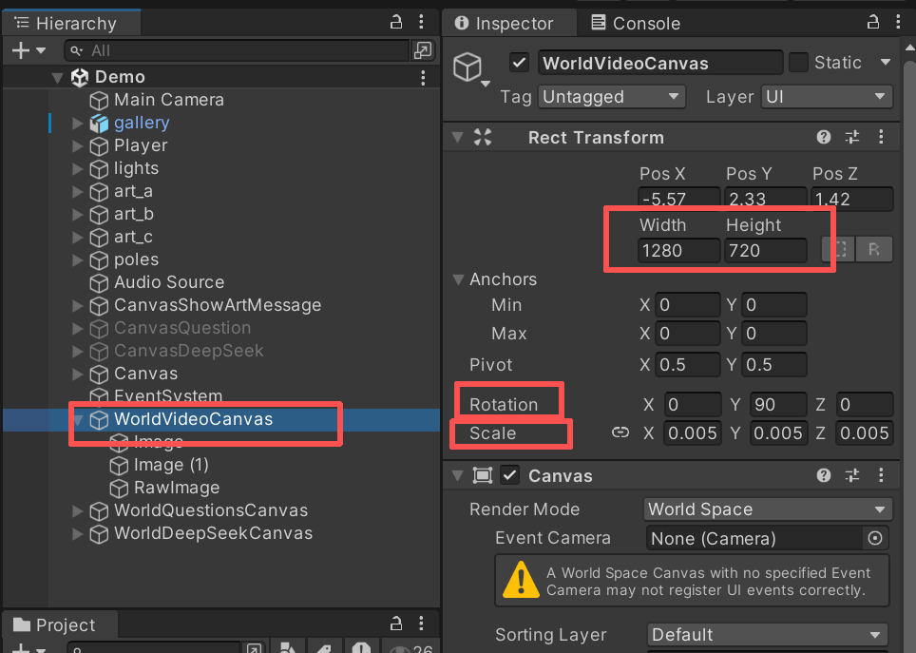Open Rect Transform component context menu
This screenshot has width=916, height=653.
click(x=881, y=138)
